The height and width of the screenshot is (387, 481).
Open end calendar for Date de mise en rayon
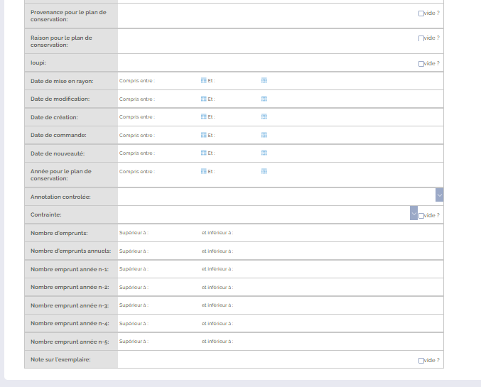tap(264, 80)
